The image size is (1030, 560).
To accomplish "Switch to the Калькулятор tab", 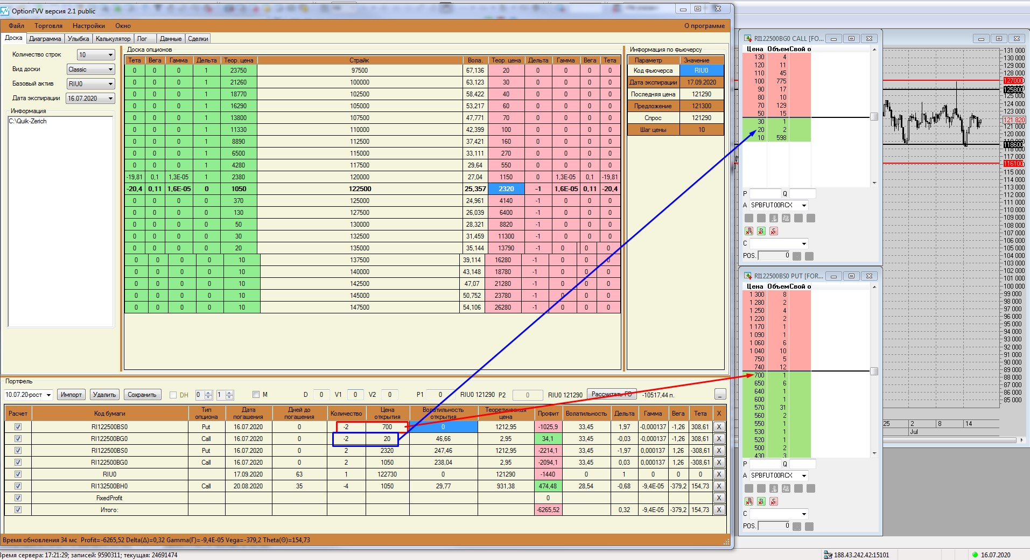I will tap(113, 39).
